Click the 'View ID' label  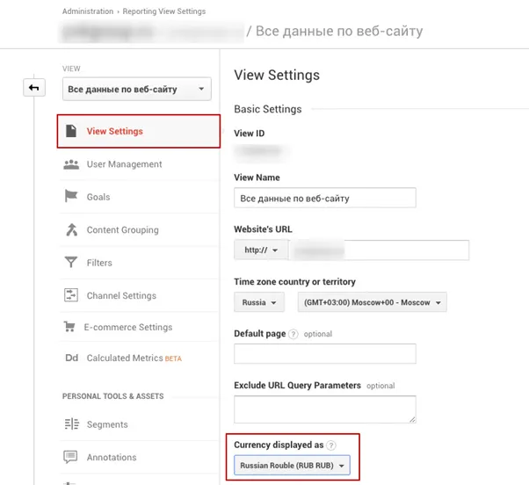[x=250, y=134]
